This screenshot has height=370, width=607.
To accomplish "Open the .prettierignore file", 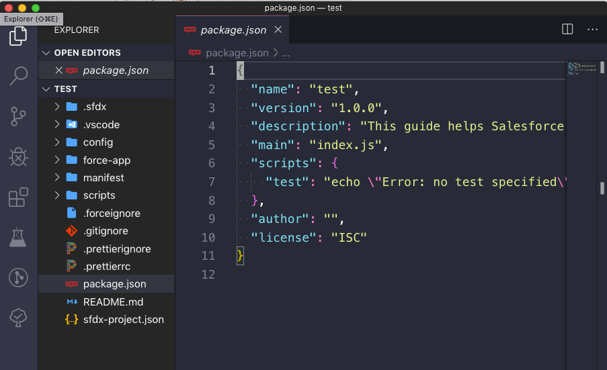I will pyautogui.click(x=106, y=248).
